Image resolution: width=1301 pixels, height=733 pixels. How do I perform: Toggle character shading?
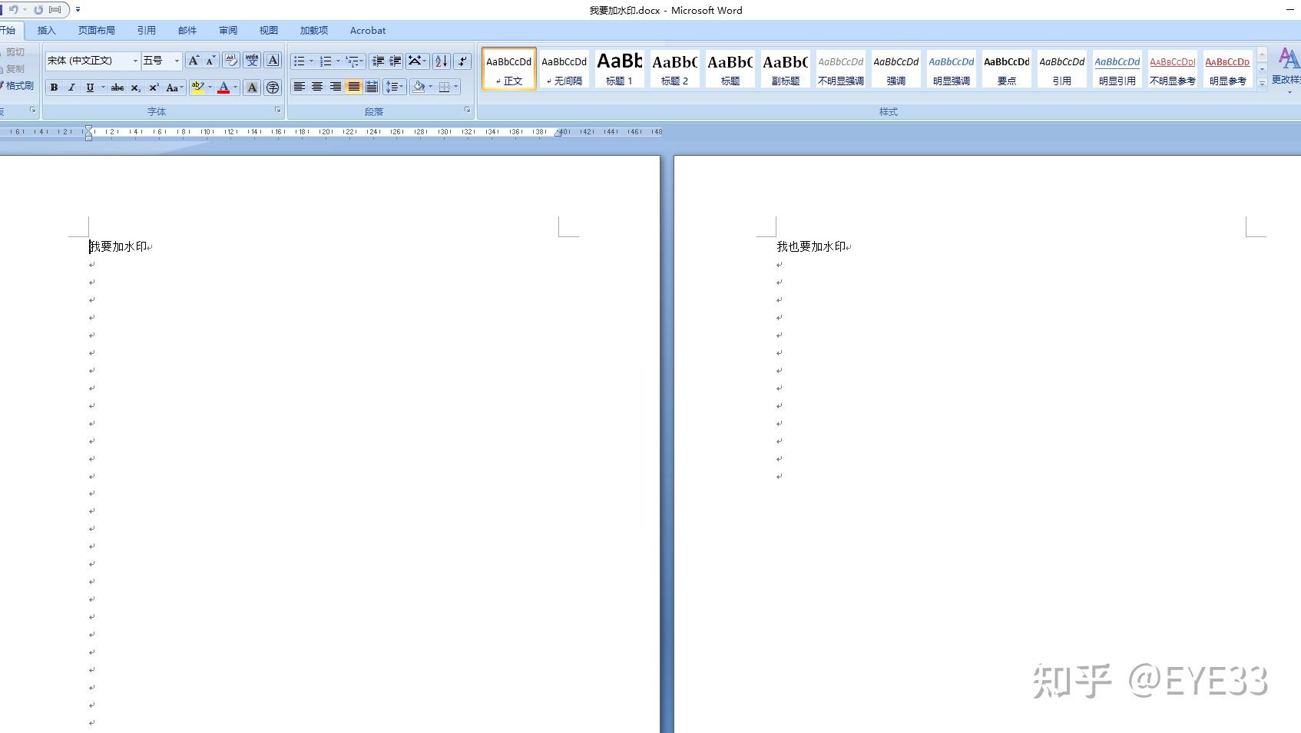click(x=252, y=87)
